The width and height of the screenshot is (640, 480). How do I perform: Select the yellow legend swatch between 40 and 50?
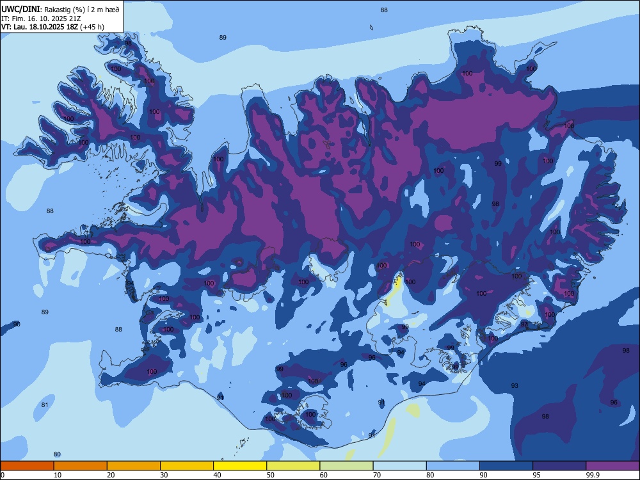click(x=240, y=466)
